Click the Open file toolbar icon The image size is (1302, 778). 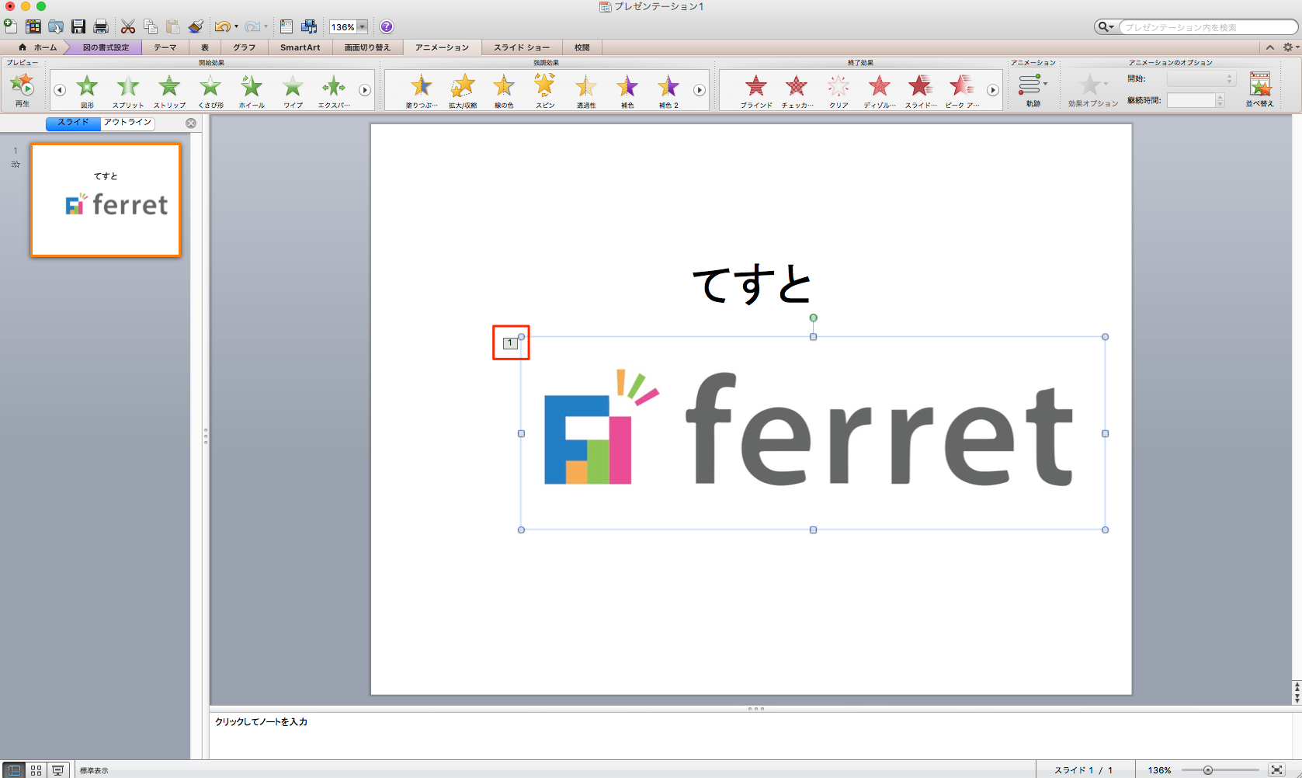pyautogui.click(x=56, y=26)
